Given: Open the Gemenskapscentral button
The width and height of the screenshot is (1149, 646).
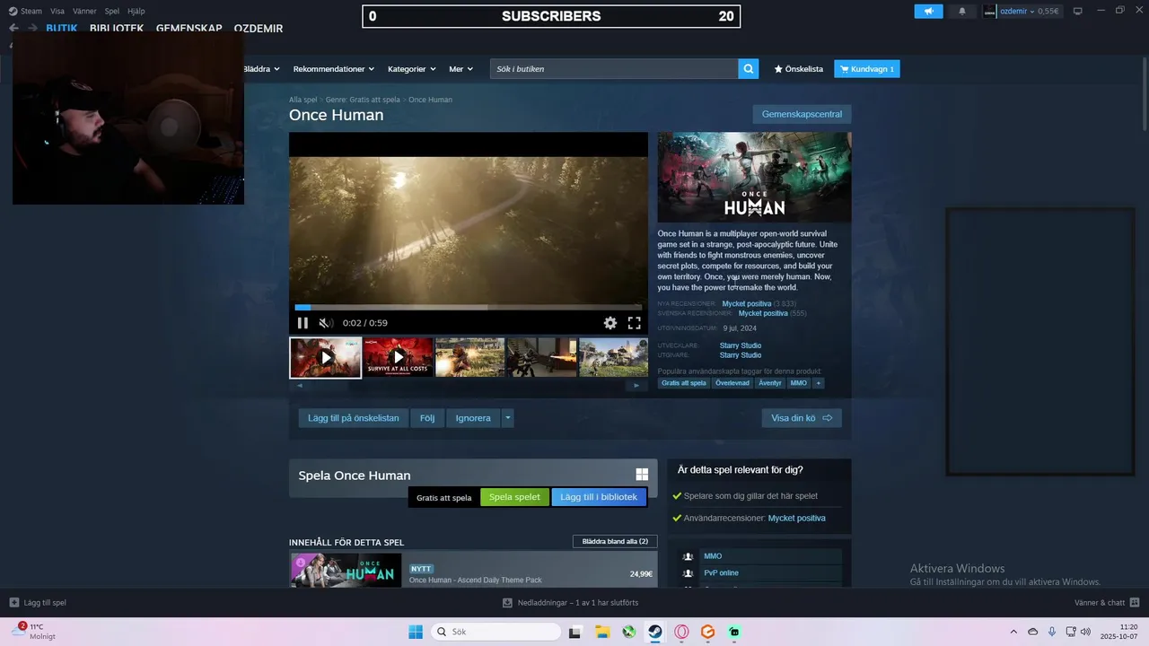Looking at the screenshot, I should click(x=802, y=114).
